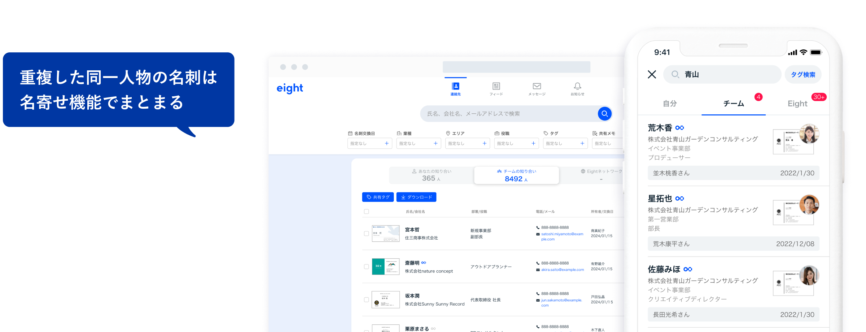Click the 共有タグ button
This screenshot has width=866, height=332.
pos(378,197)
